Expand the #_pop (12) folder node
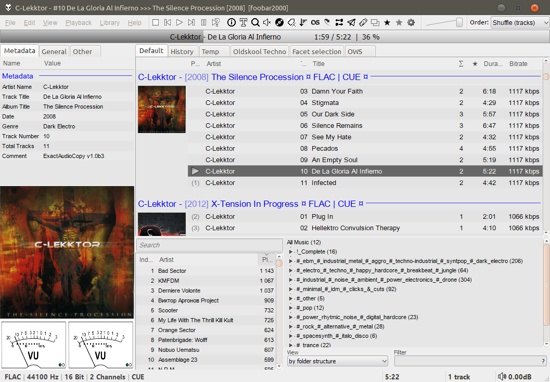 click(291, 308)
